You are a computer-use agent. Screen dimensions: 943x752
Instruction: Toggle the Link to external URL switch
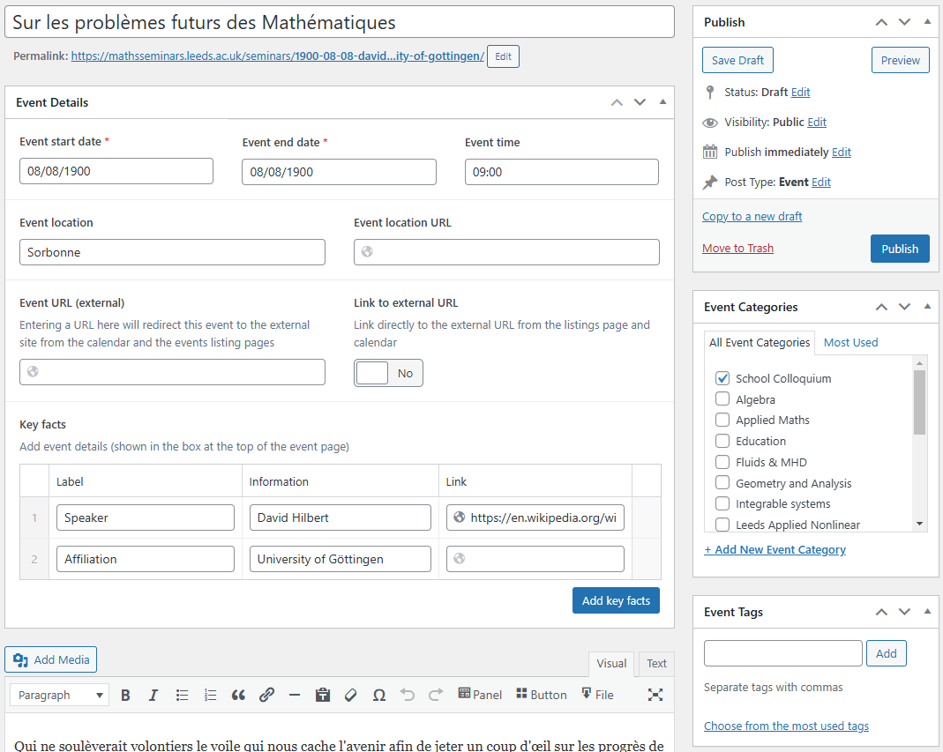(388, 373)
